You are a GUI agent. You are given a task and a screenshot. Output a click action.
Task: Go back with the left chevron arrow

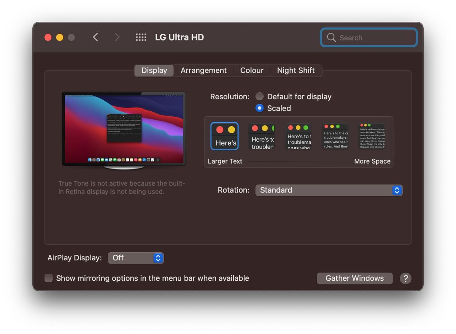tap(95, 37)
